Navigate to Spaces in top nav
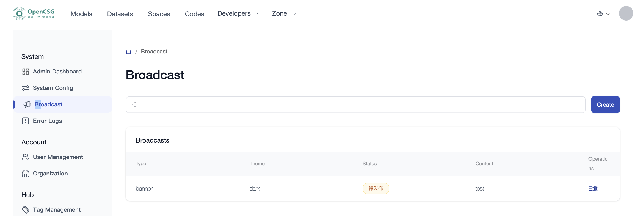 tap(159, 14)
